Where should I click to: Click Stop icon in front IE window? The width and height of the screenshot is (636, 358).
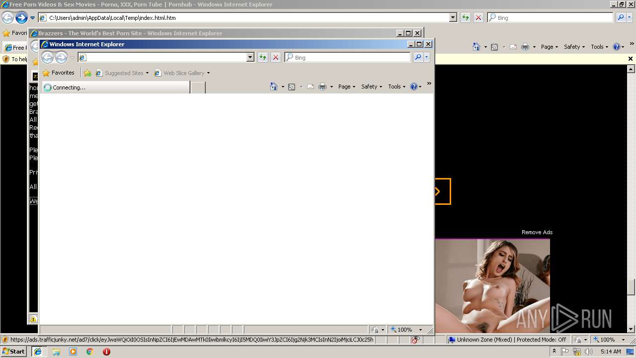point(276,58)
